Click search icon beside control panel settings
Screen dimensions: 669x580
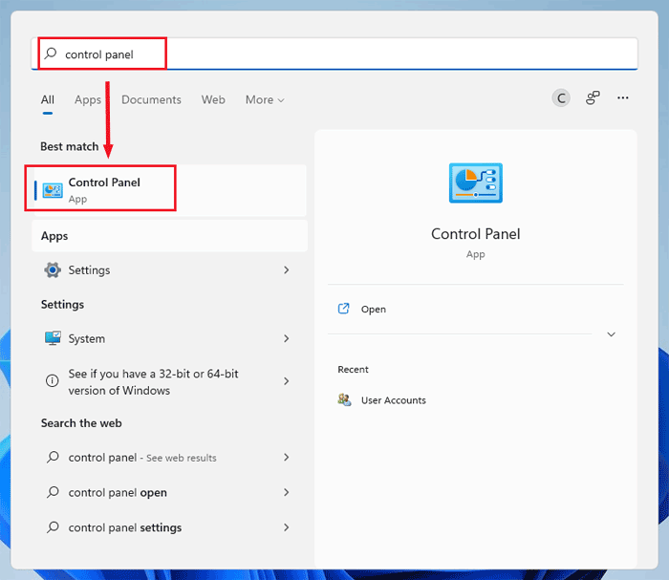coord(53,527)
